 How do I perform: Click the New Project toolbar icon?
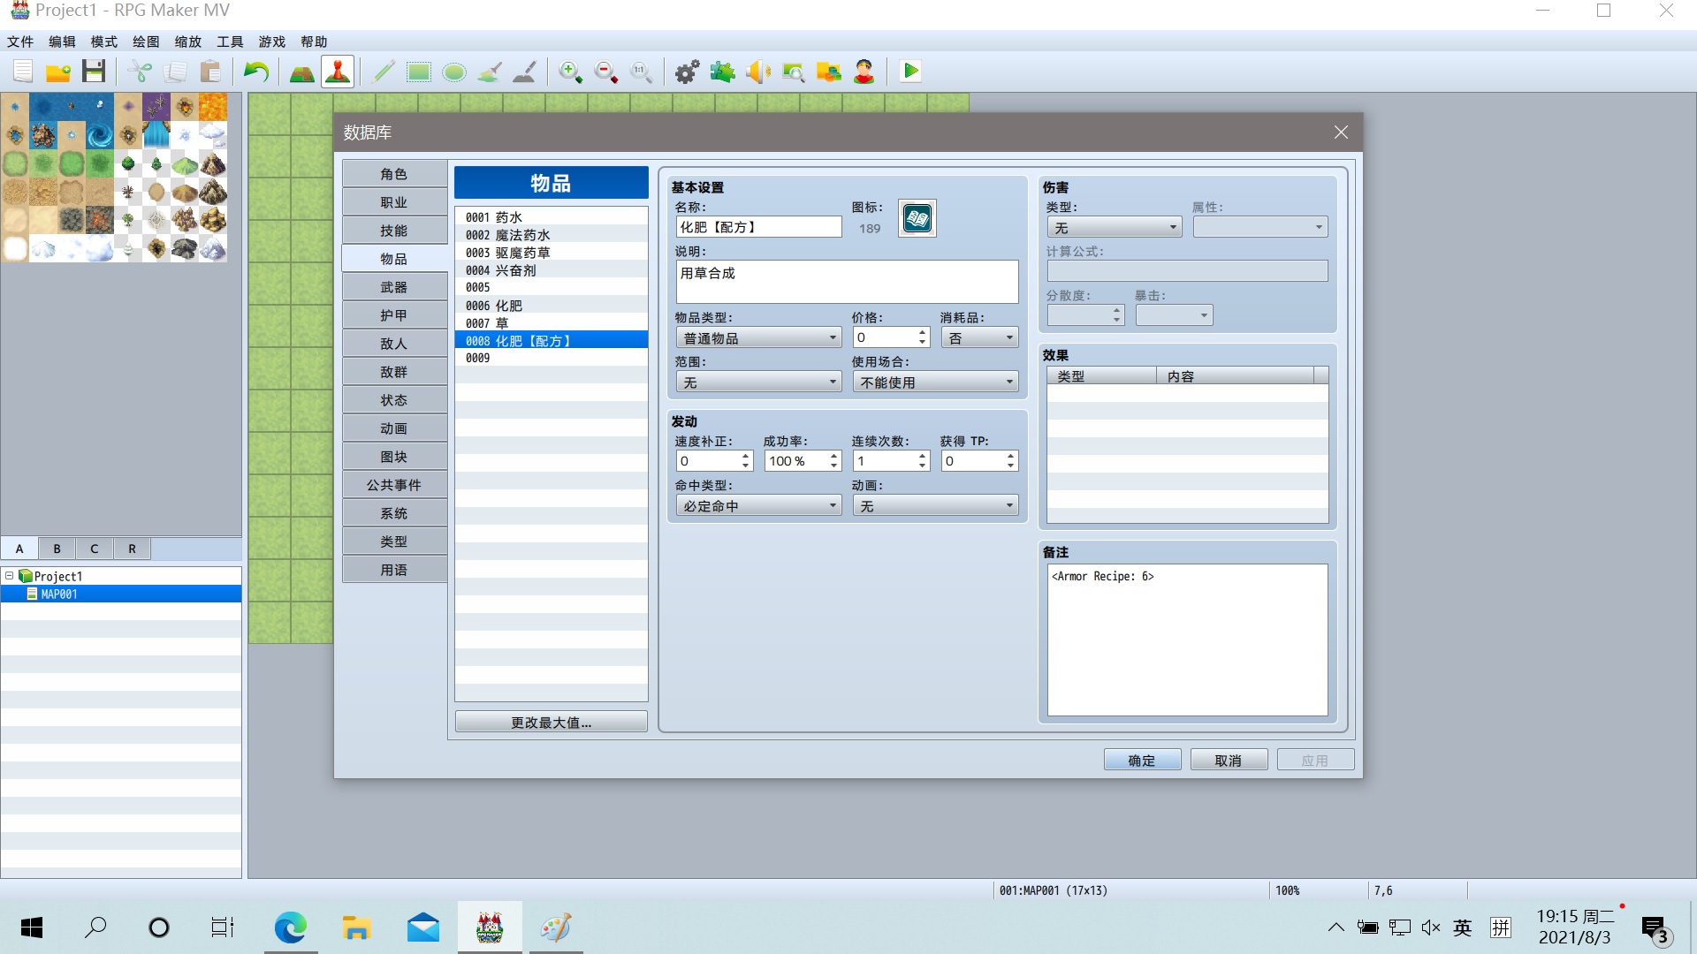tap(23, 72)
